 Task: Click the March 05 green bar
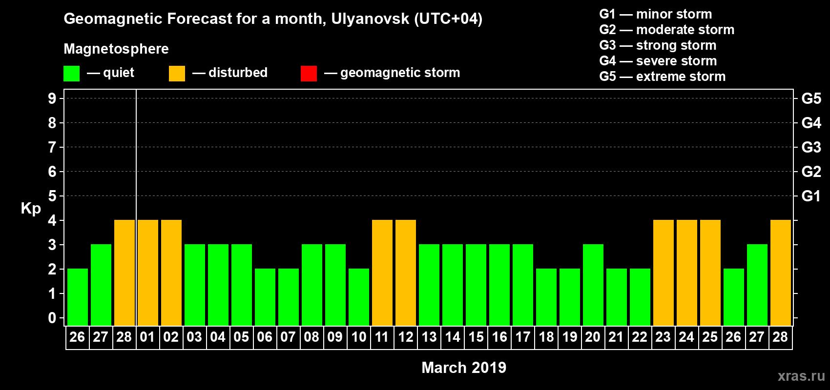point(242,285)
